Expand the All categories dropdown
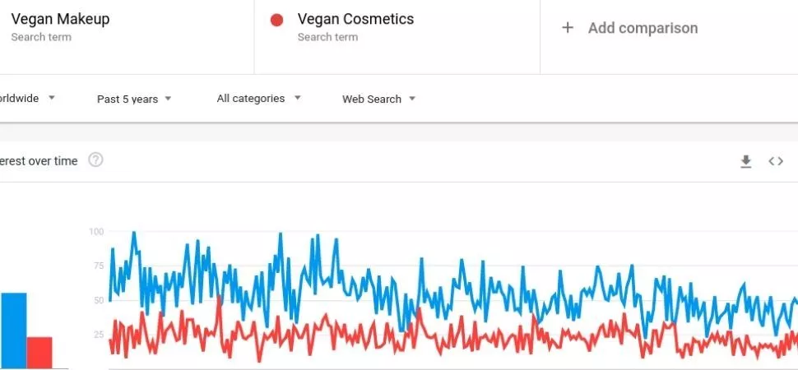The width and height of the screenshot is (798, 370). tap(258, 99)
